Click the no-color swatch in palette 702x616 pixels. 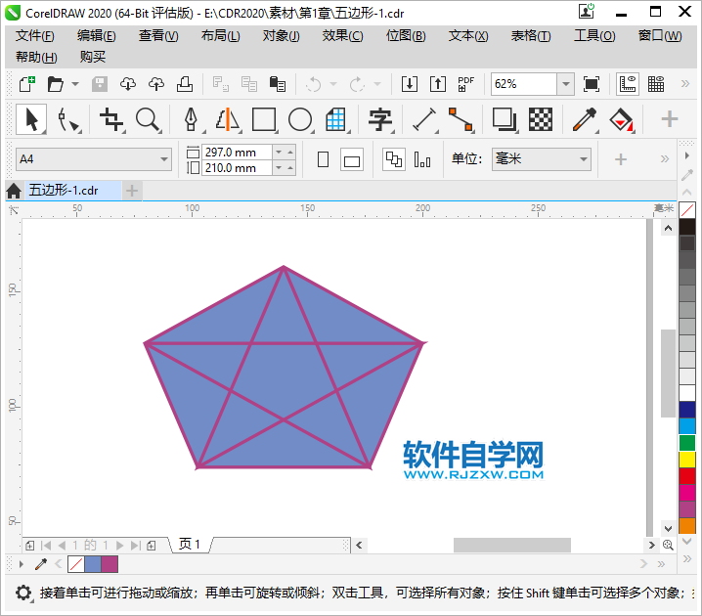tap(687, 209)
